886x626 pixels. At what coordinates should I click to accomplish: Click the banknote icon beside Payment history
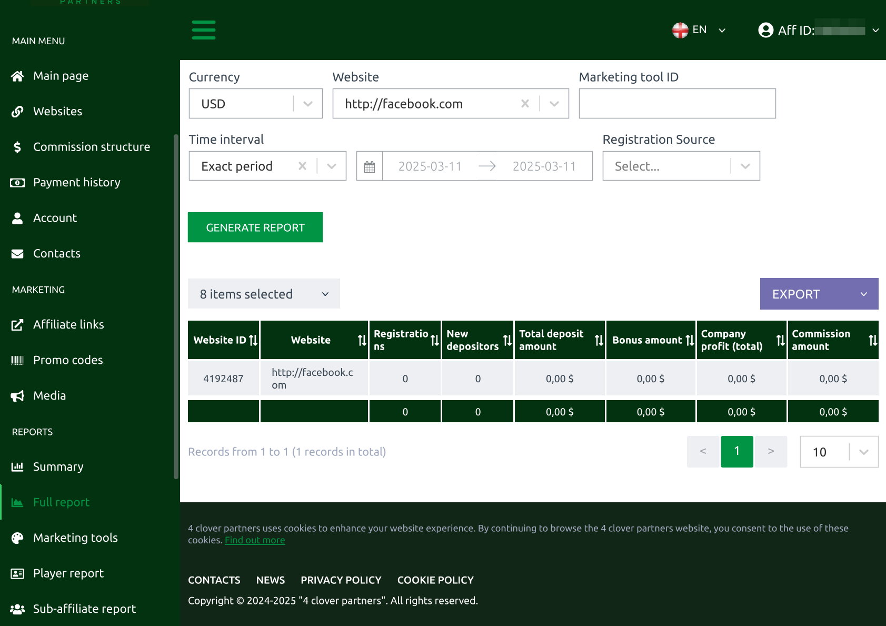coord(17,183)
